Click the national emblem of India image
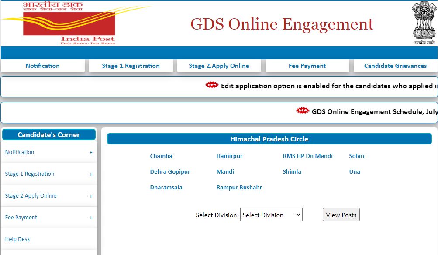The width and height of the screenshot is (438, 255). point(424,23)
